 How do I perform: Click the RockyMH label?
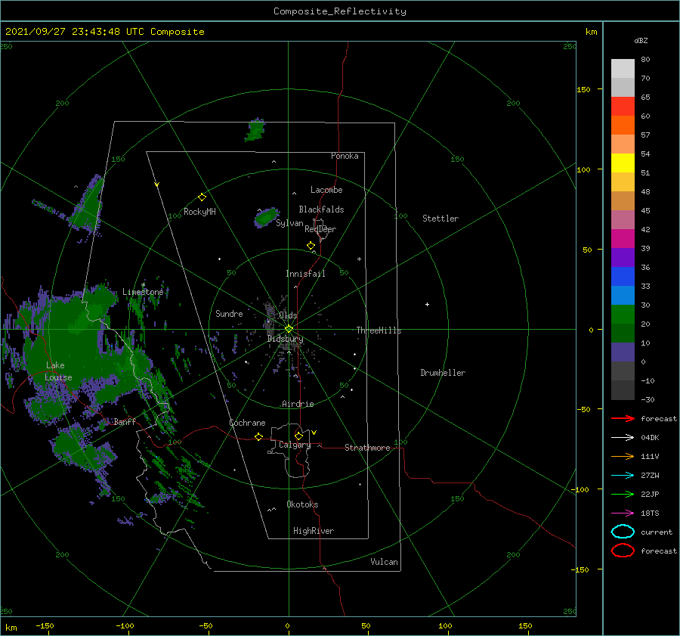pos(199,212)
